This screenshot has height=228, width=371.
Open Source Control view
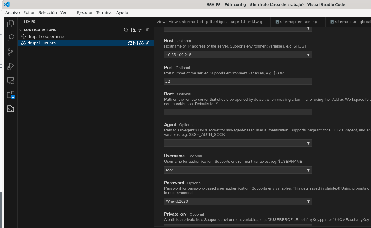click(x=11, y=52)
